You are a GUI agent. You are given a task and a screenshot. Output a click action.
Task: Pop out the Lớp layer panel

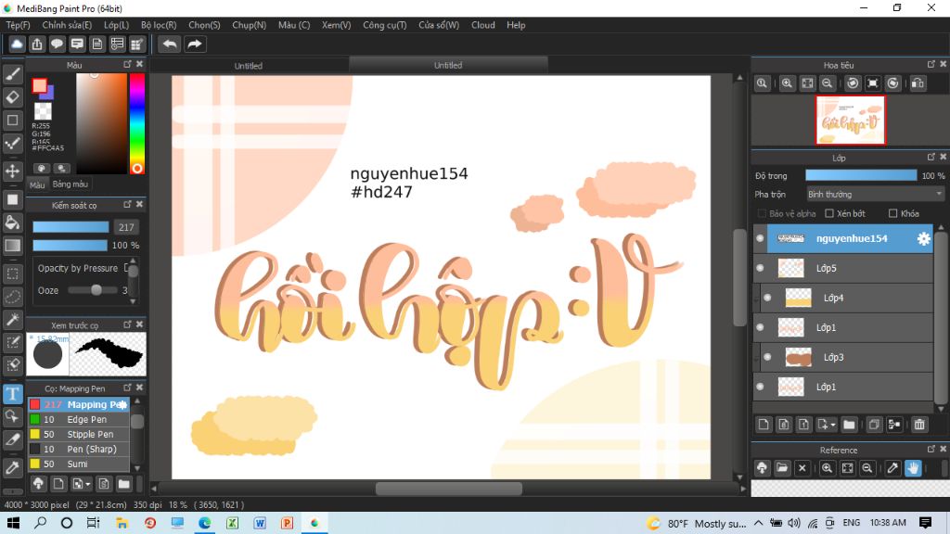tap(931, 157)
